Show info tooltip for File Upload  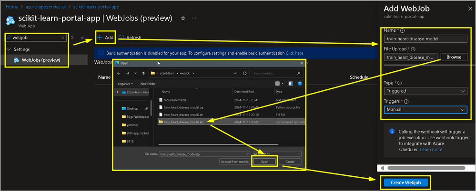[413, 49]
